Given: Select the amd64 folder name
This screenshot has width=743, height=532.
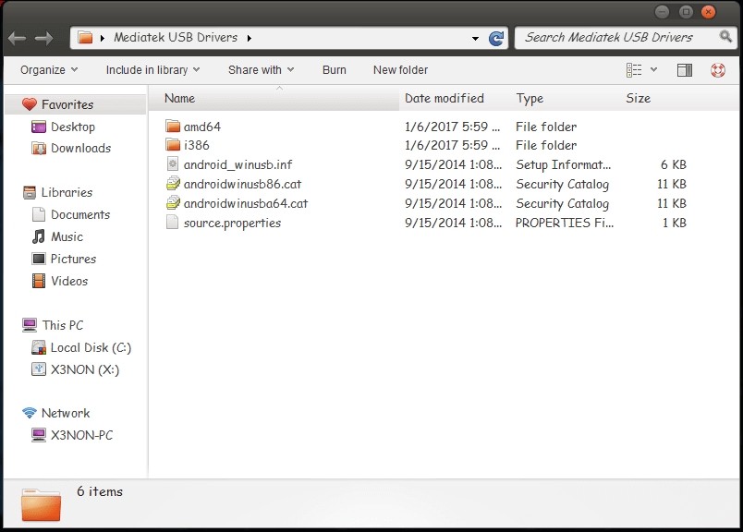Looking at the screenshot, I should (202, 127).
